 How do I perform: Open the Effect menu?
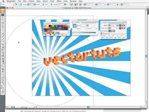(x=59, y=1)
